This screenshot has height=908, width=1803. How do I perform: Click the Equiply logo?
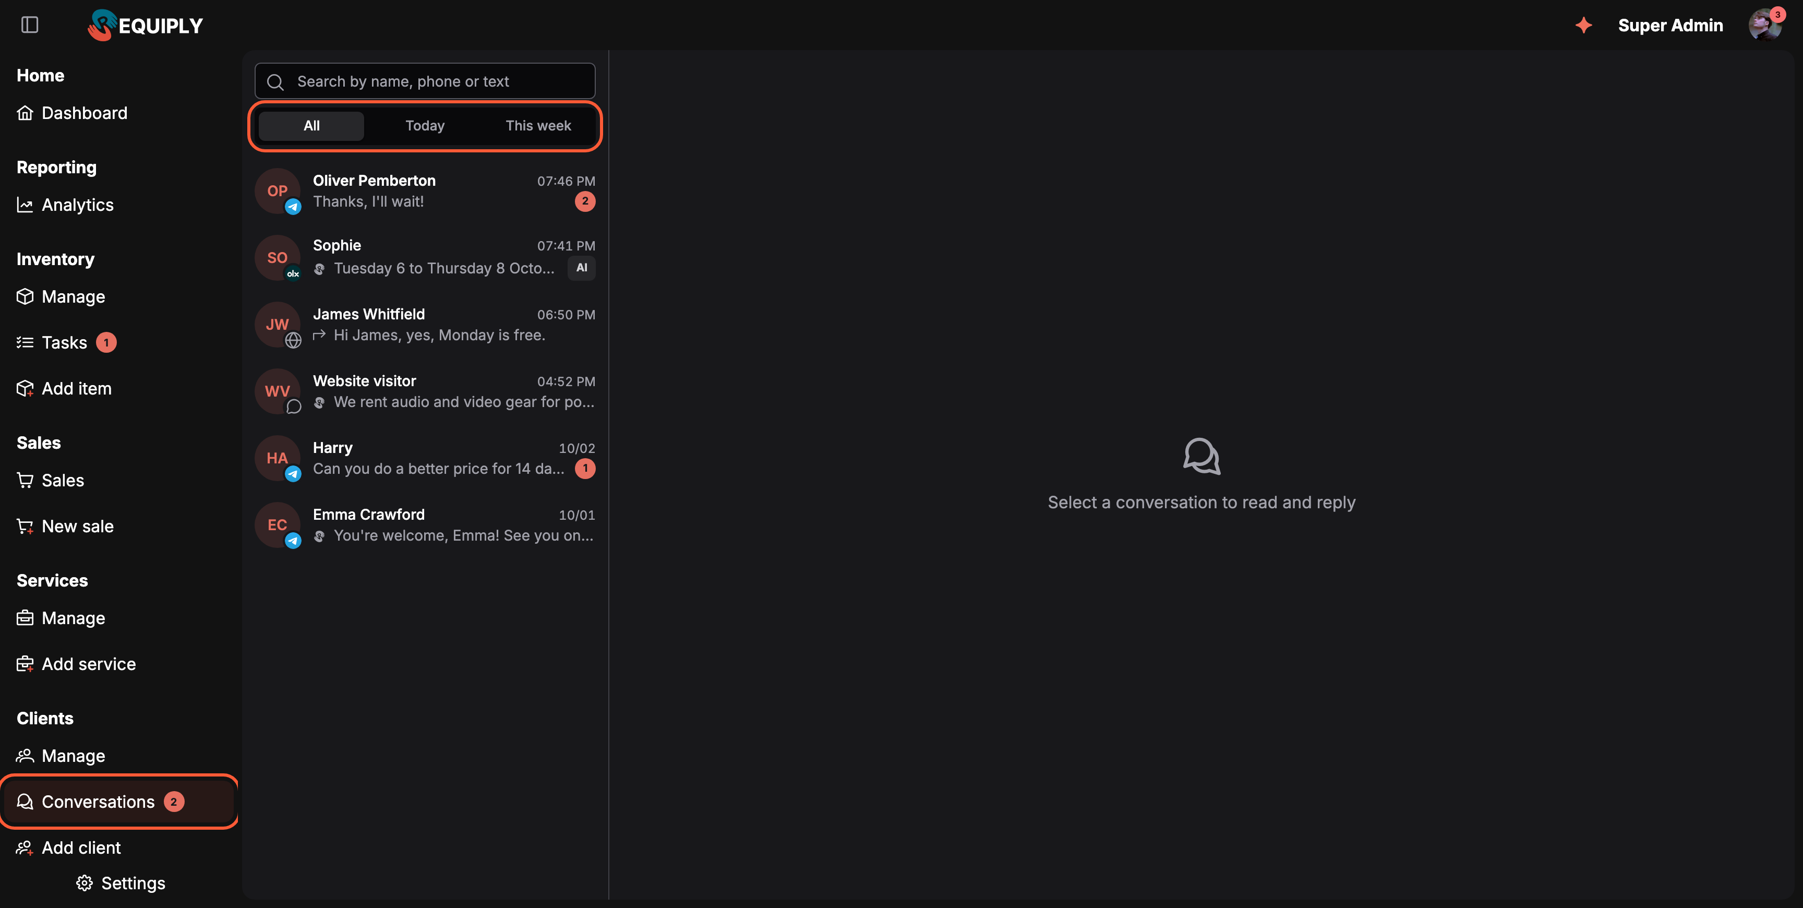146,25
